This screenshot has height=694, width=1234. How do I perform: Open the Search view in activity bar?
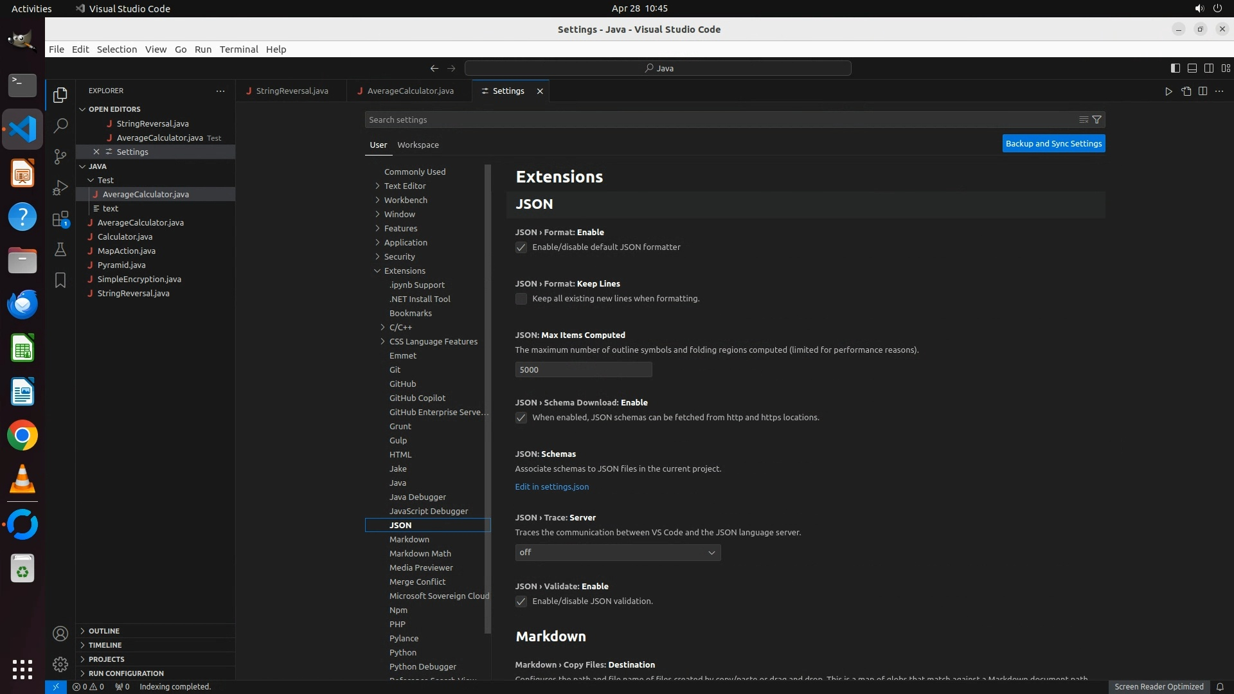[60, 125]
